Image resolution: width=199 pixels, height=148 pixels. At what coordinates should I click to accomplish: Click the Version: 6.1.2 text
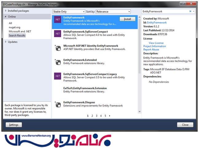coord(151,26)
